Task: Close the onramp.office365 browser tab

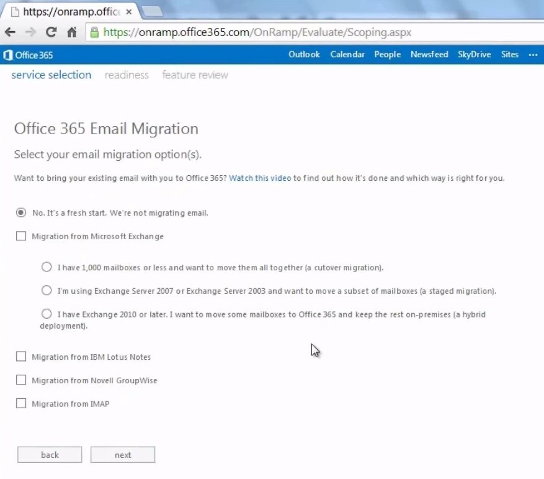Action: coord(129,12)
